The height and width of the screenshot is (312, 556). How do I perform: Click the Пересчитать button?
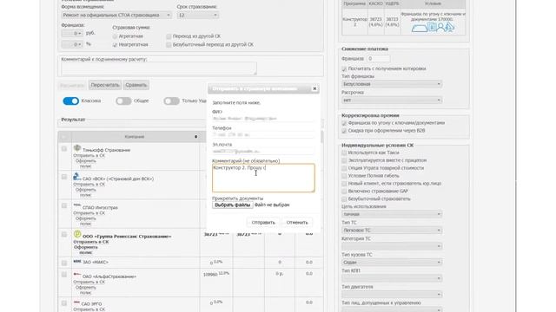(105, 85)
